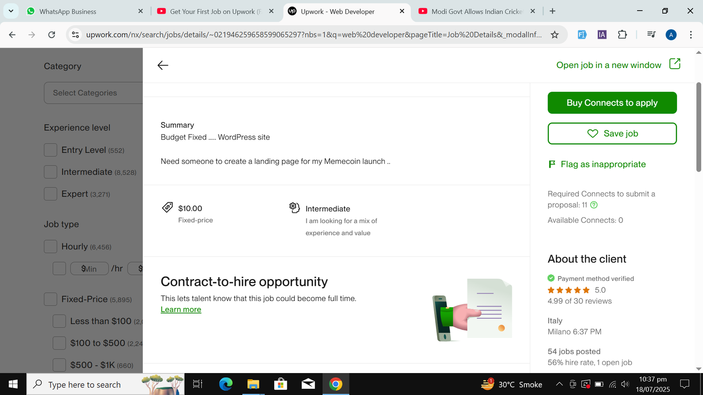The image size is (703, 395).
Task: Open the Mail app from the taskbar
Action: pos(308,384)
